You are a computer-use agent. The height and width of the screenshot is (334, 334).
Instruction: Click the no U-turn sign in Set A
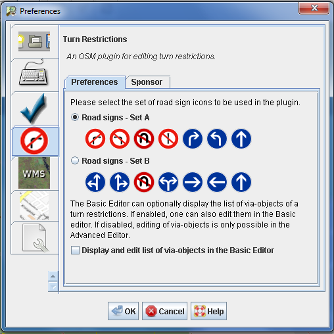point(144,139)
